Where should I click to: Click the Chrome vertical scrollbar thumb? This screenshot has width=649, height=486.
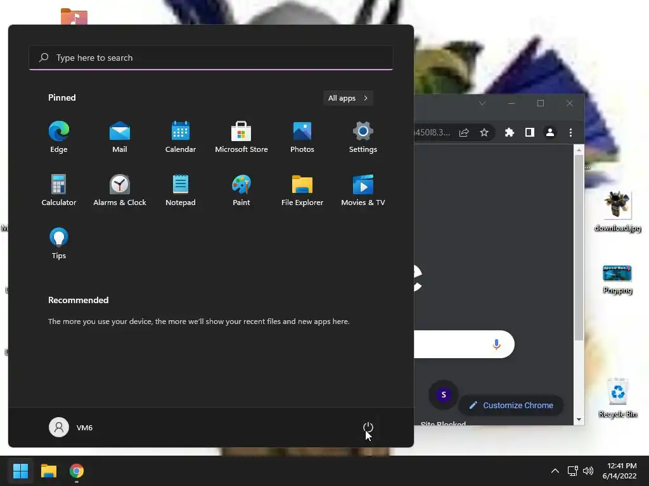(579, 248)
